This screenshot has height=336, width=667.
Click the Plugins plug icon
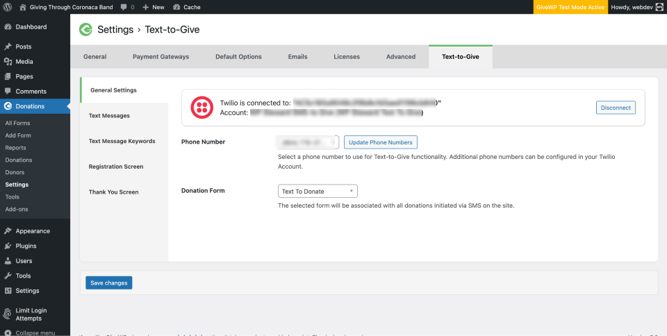(8, 246)
